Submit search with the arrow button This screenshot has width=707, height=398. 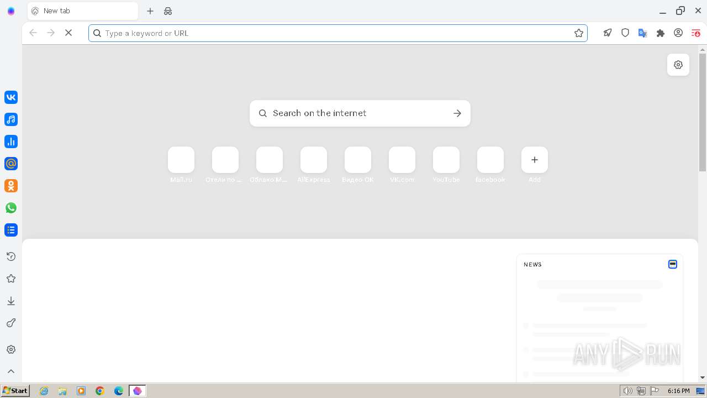(457, 113)
